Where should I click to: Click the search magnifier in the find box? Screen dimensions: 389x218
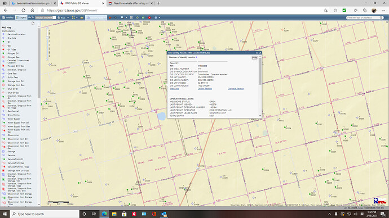tap(381, 17)
